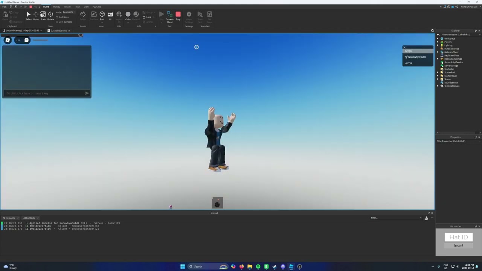Click the Paste clipboard icon

point(5,16)
